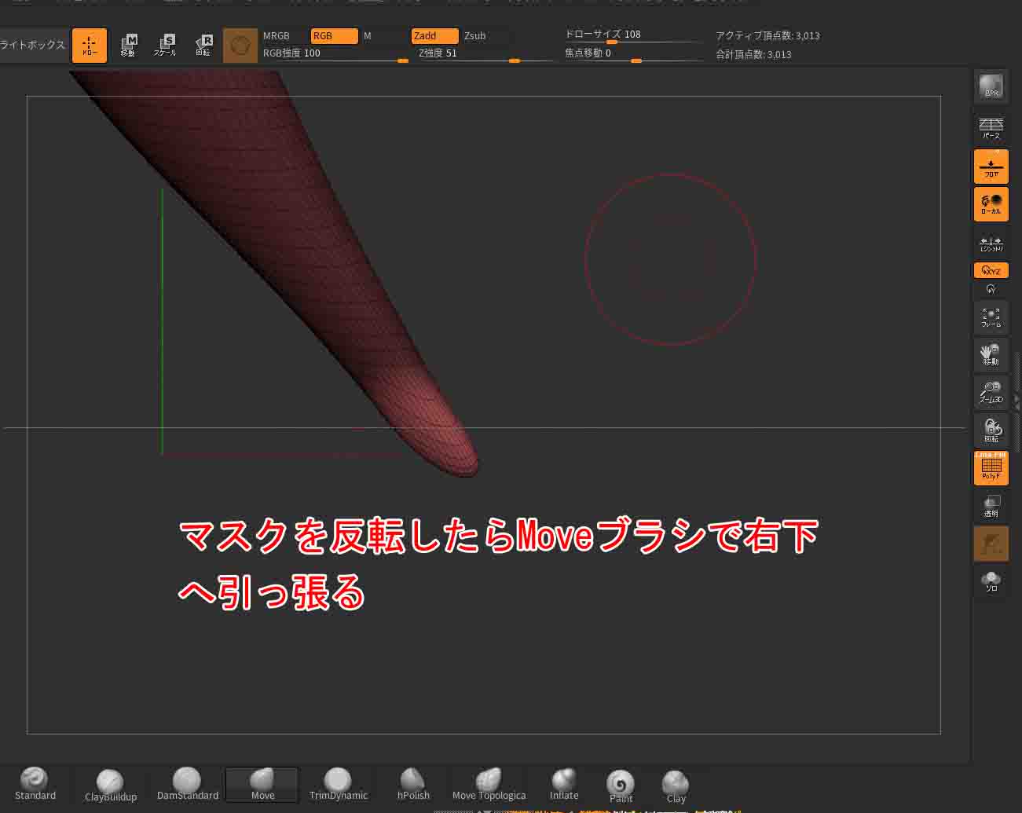This screenshot has height=813, width=1022.
Task: Open the ライトボックス (LightBox) browser
Action: point(33,45)
